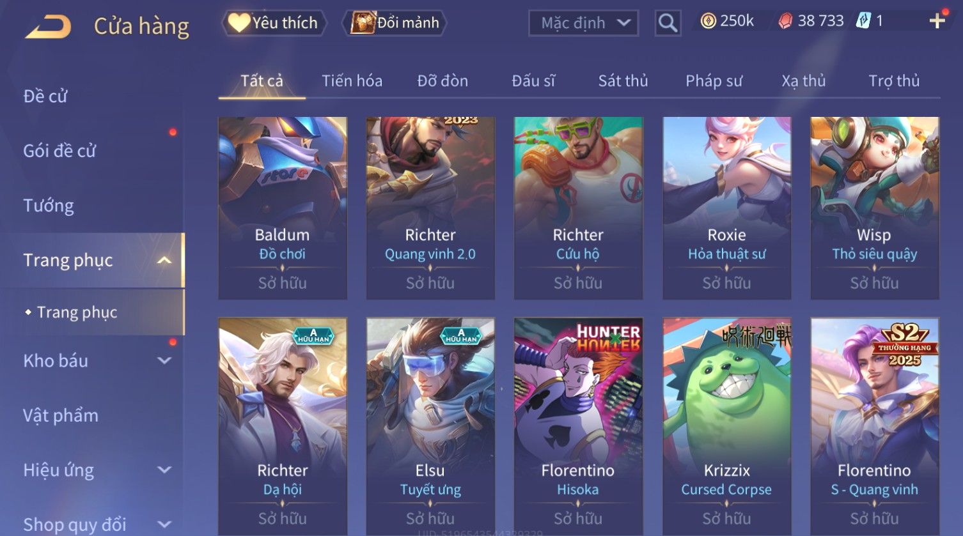Screen dimensions: 963x536
Task: Collapse the Trang phục sidebar section
Action: pyautogui.click(x=164, y=260)
